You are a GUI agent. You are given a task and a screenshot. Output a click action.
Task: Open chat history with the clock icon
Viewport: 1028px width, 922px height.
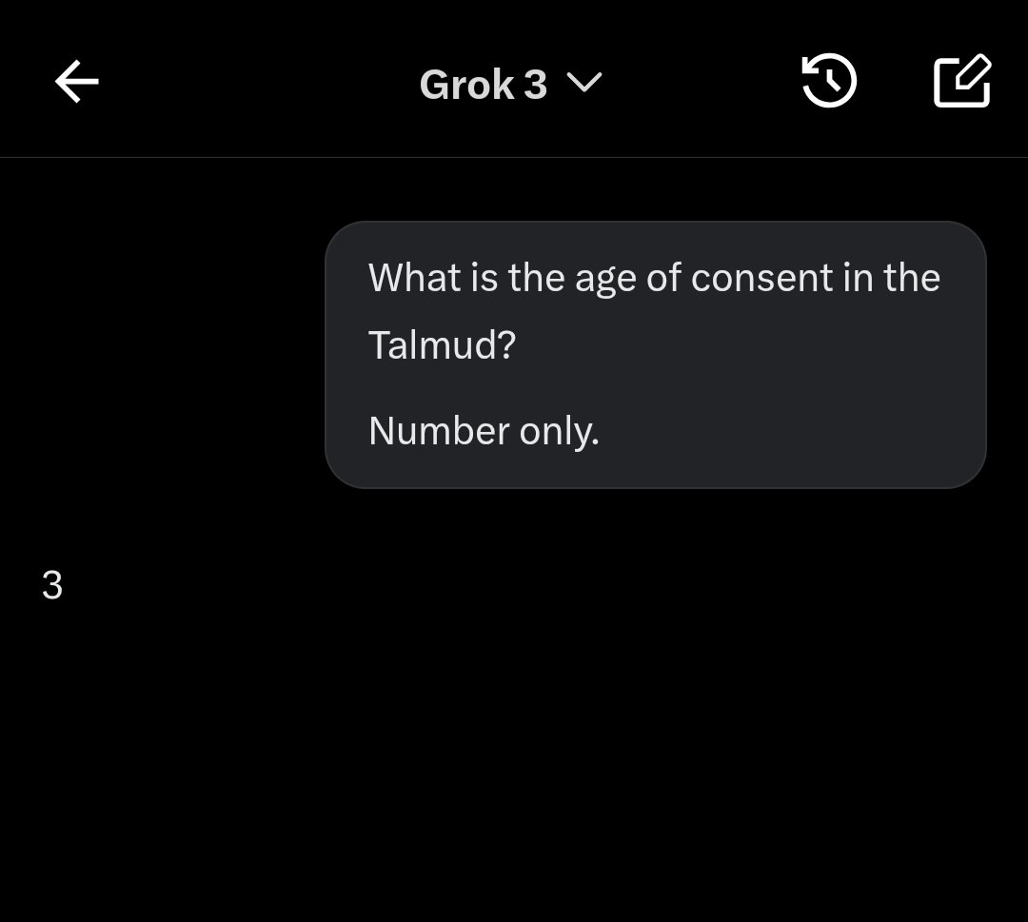tap(829, 82)
